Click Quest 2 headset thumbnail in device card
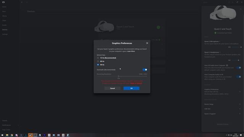Viewport: 244px width, 137px height. pyautogui.click(x=104, y=26)
